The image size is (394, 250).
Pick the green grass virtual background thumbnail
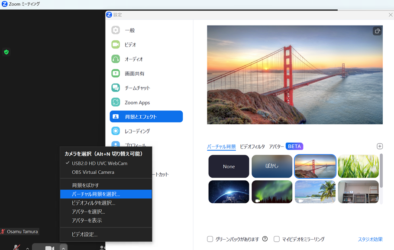358,166
